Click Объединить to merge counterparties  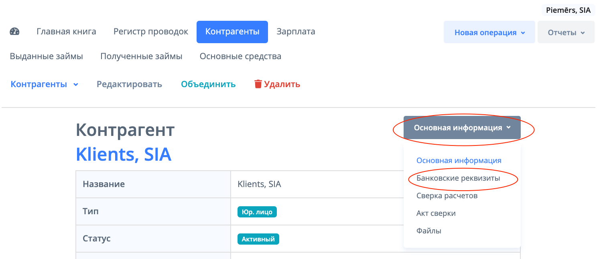coord(208,84)
